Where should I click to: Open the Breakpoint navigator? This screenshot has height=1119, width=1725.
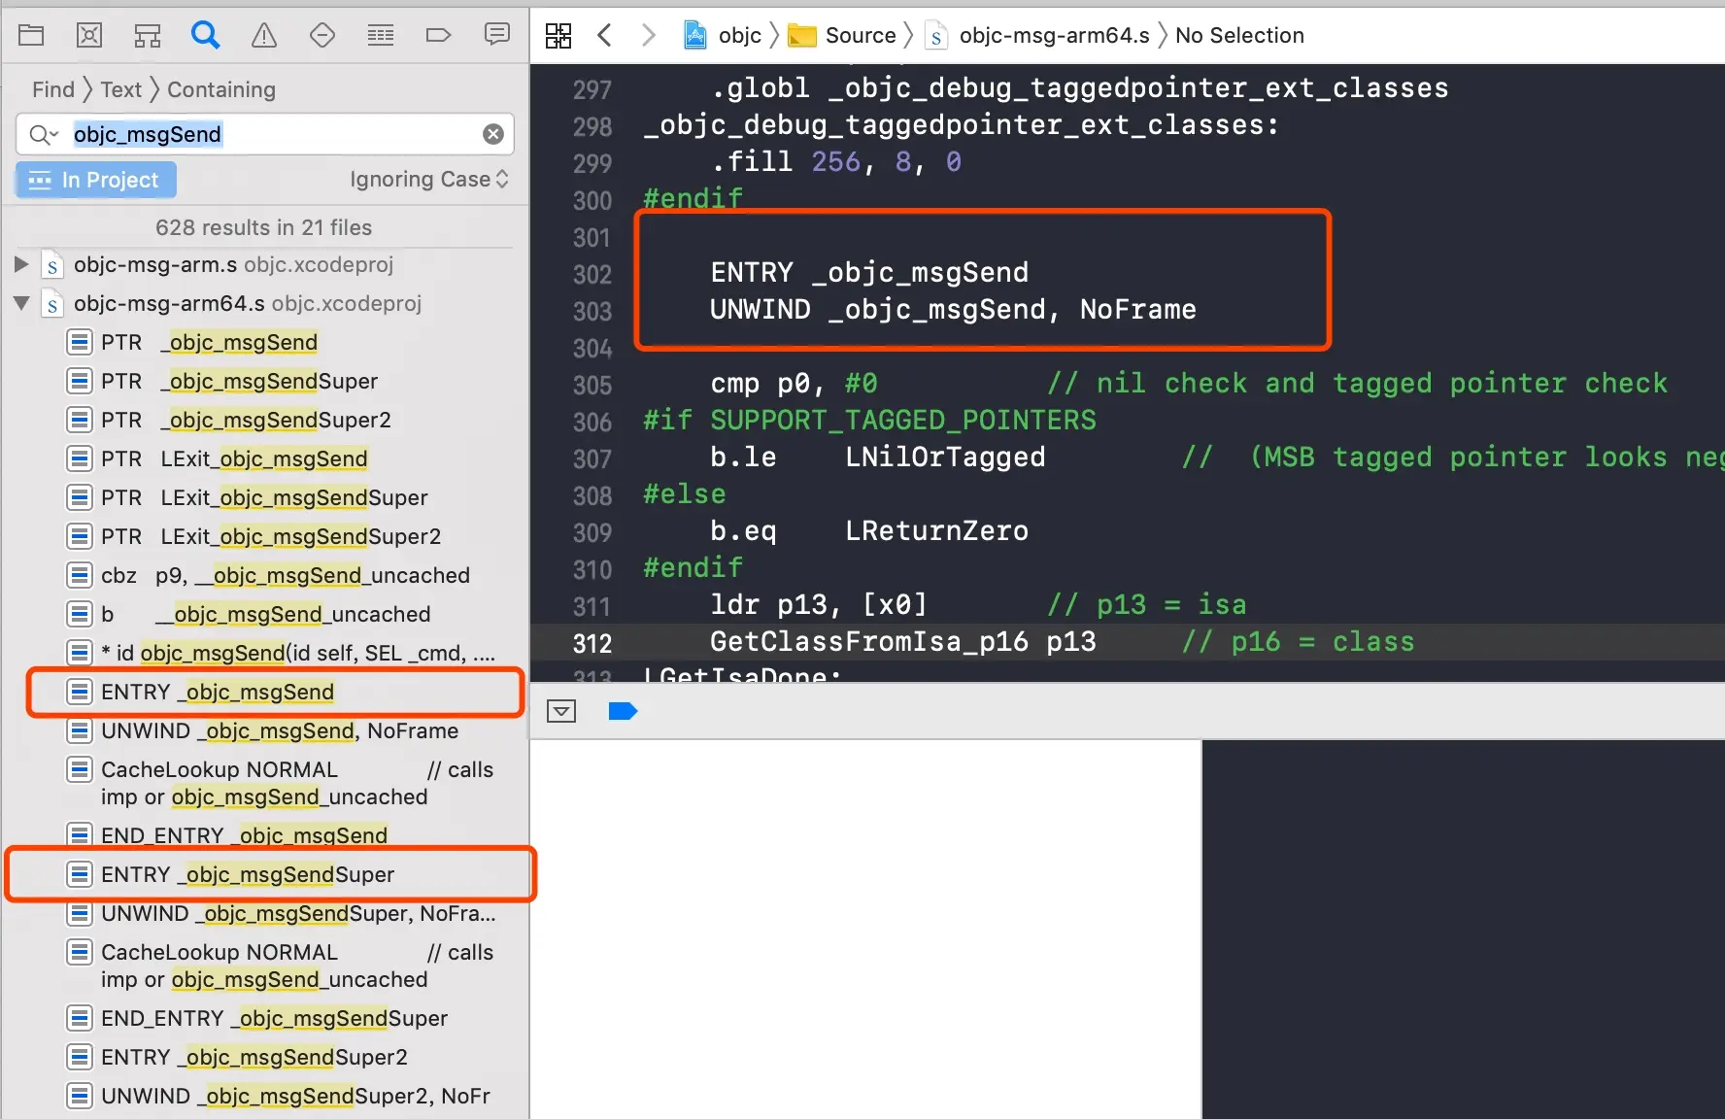(439, 36)
